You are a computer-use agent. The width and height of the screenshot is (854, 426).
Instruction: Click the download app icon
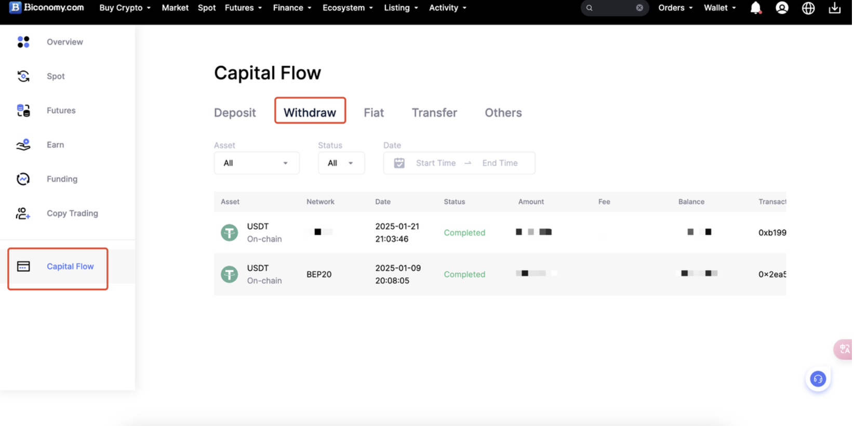pos(835,8)
